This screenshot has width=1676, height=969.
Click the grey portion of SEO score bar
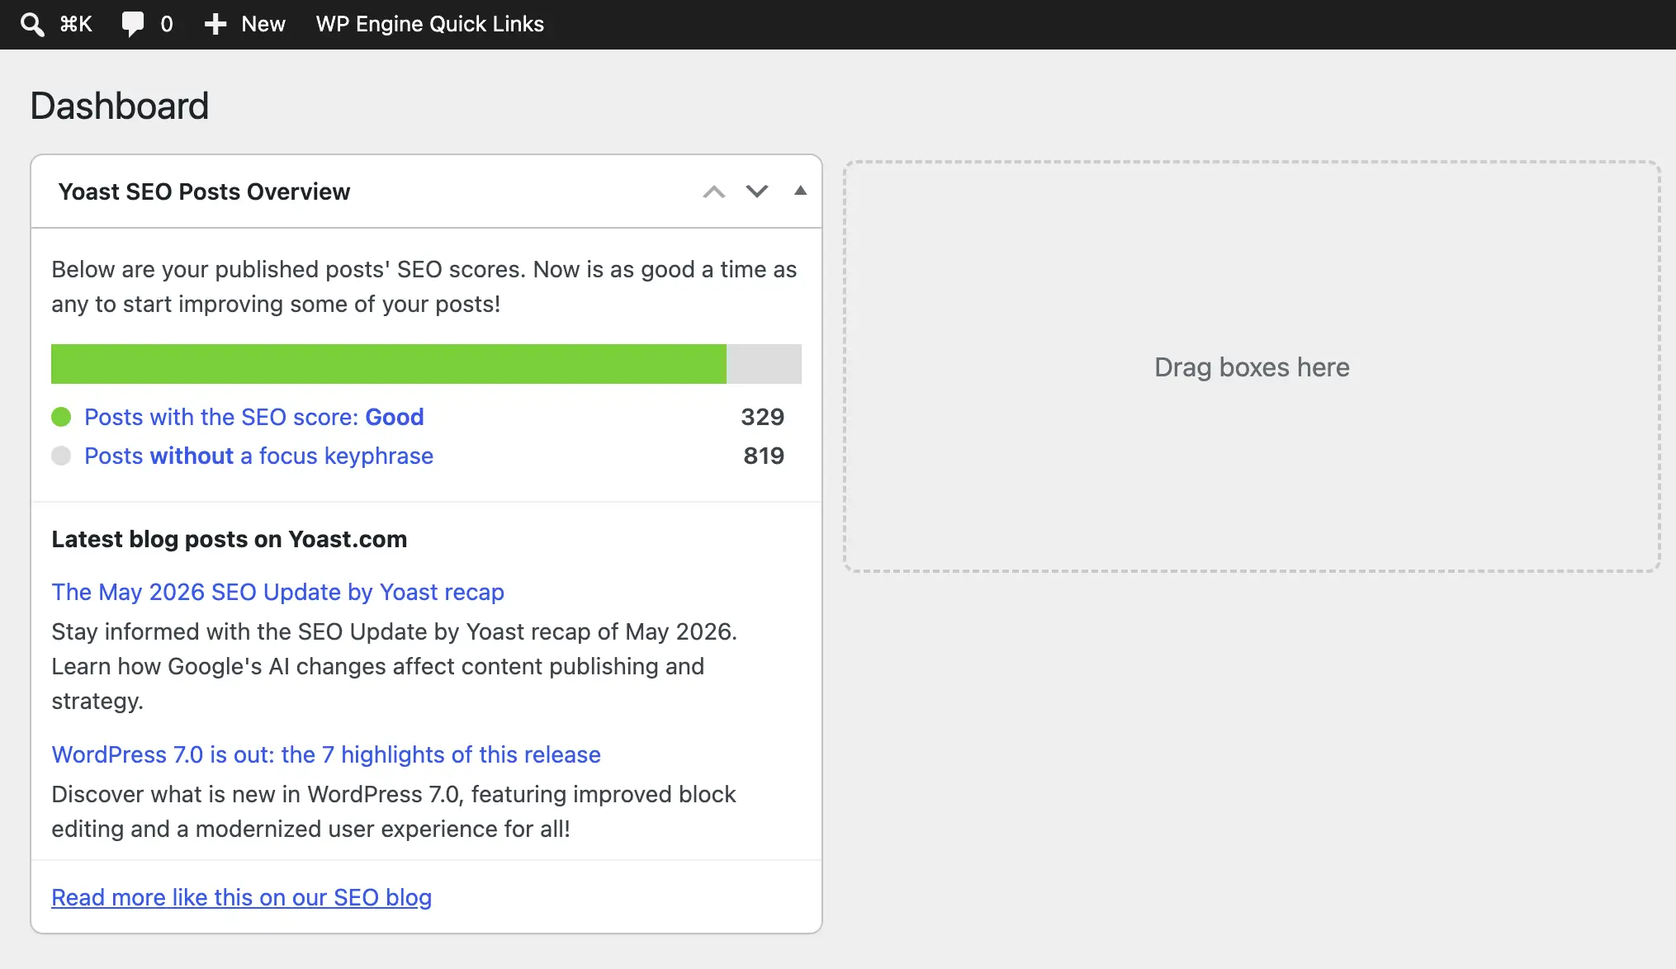[x=764, y=364]
